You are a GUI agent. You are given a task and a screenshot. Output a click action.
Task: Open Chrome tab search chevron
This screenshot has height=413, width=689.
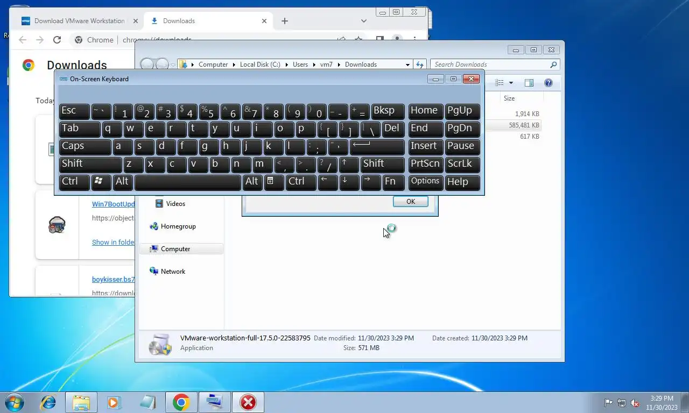point(364,21)
